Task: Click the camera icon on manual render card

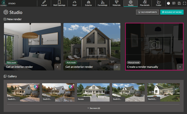Action: click(x=154, y=44)
